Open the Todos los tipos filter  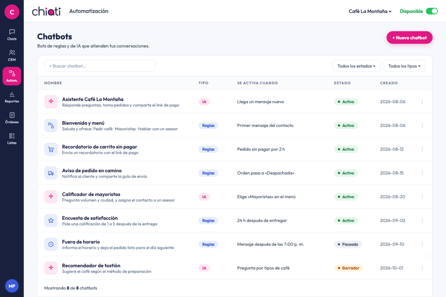tap(404, 66)
